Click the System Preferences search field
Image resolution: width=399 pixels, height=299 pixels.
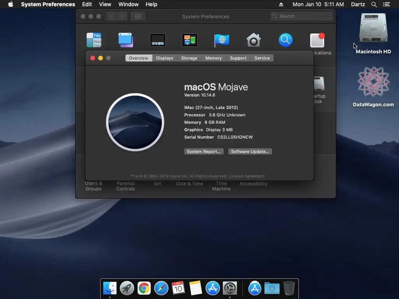click(x=301, y=16)
